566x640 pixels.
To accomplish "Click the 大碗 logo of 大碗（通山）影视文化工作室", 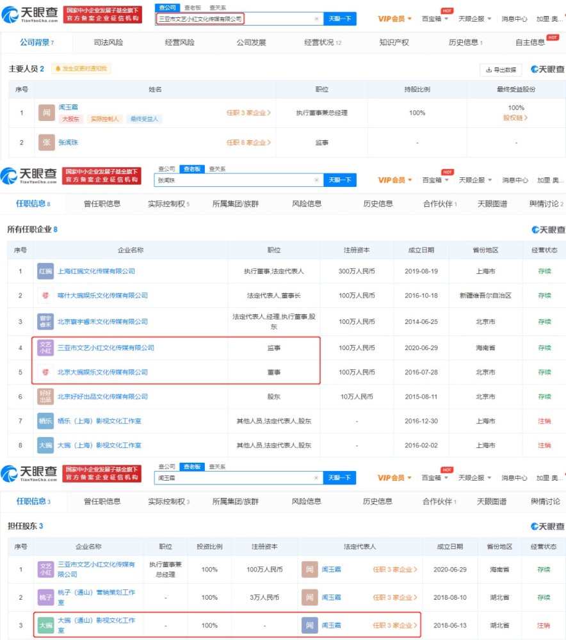I will pos(45,625).
